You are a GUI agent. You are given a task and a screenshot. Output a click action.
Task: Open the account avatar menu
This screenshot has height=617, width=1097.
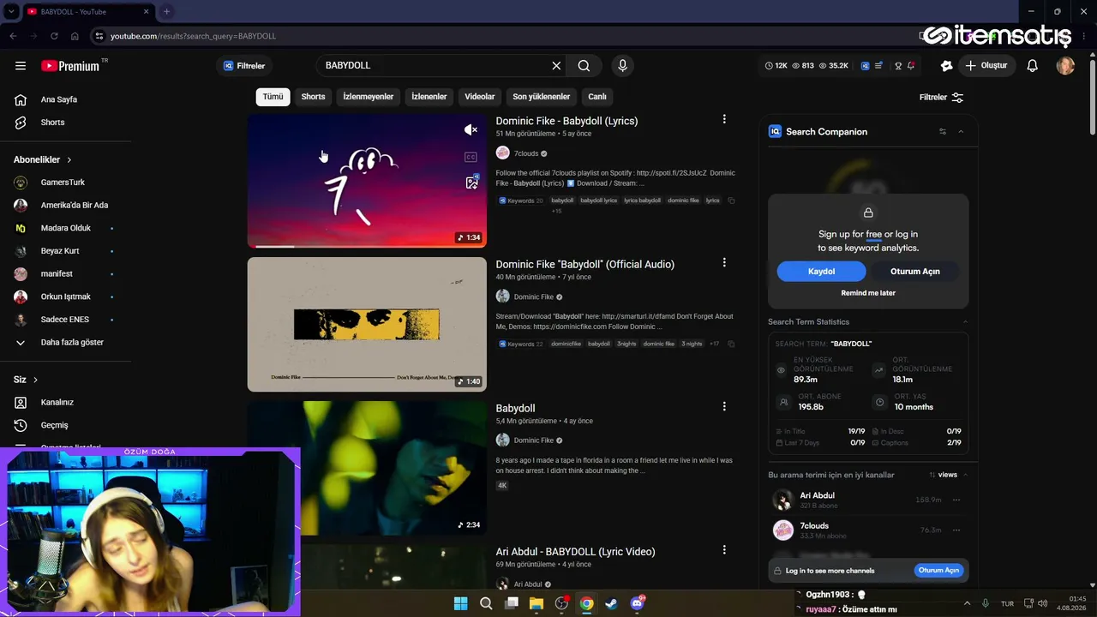point(1065,66)
